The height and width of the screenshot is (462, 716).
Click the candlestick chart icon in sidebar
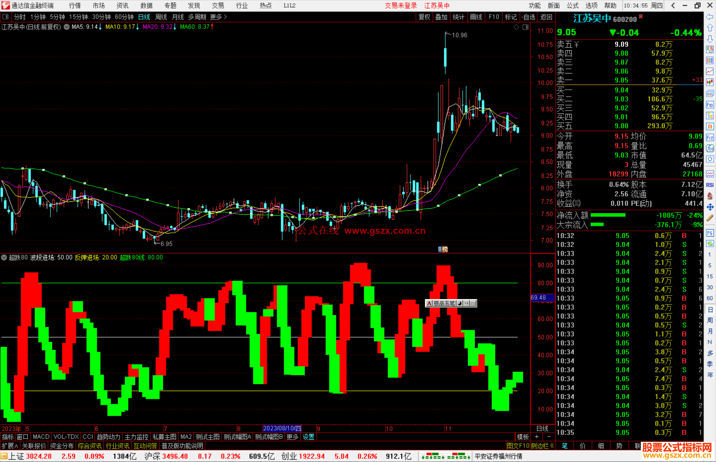710,82
